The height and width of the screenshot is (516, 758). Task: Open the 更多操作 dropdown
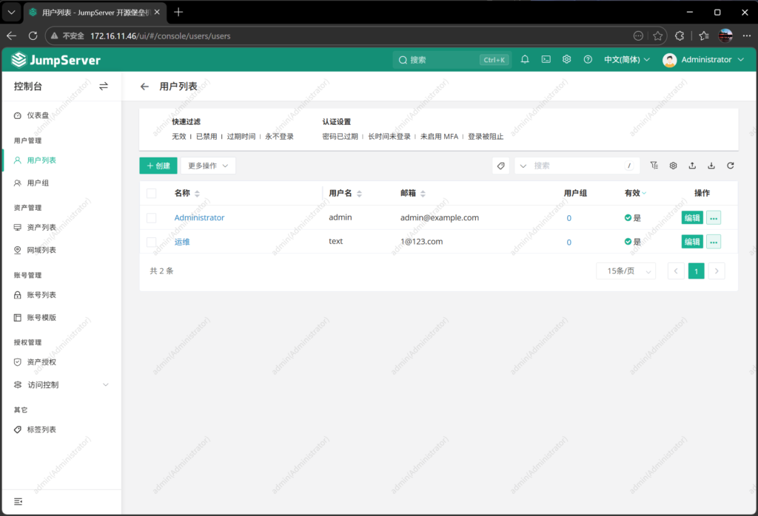(208, 166)
